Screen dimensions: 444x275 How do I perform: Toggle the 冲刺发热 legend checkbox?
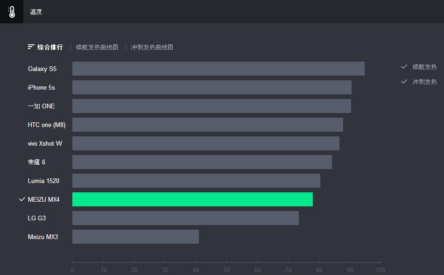coord(404,82)
